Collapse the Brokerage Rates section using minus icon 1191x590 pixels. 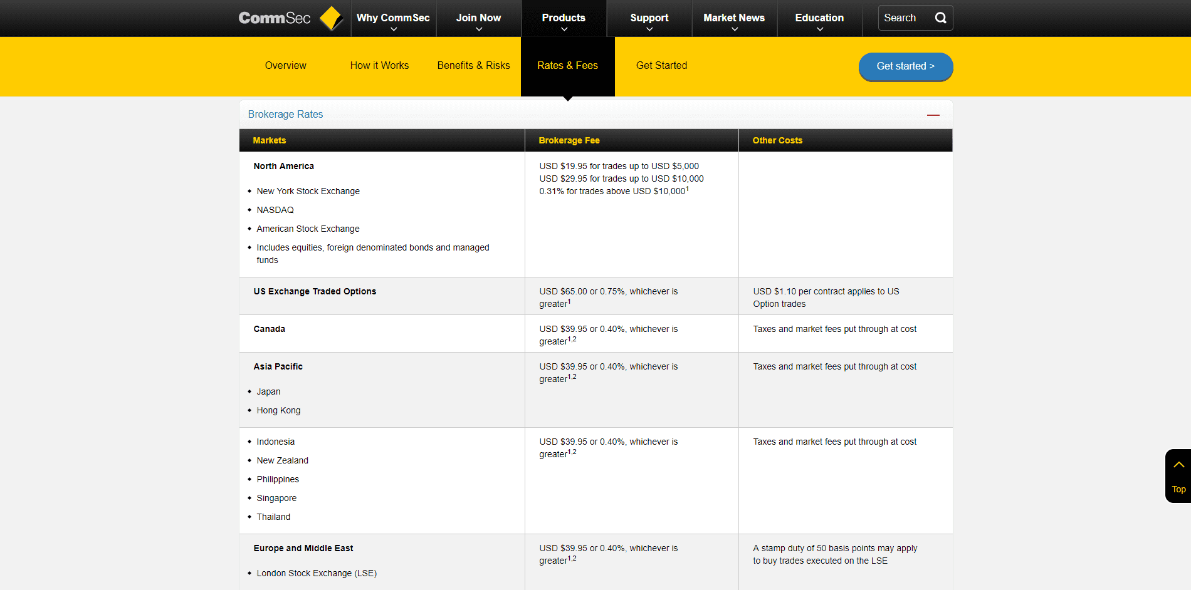[934, 115]
